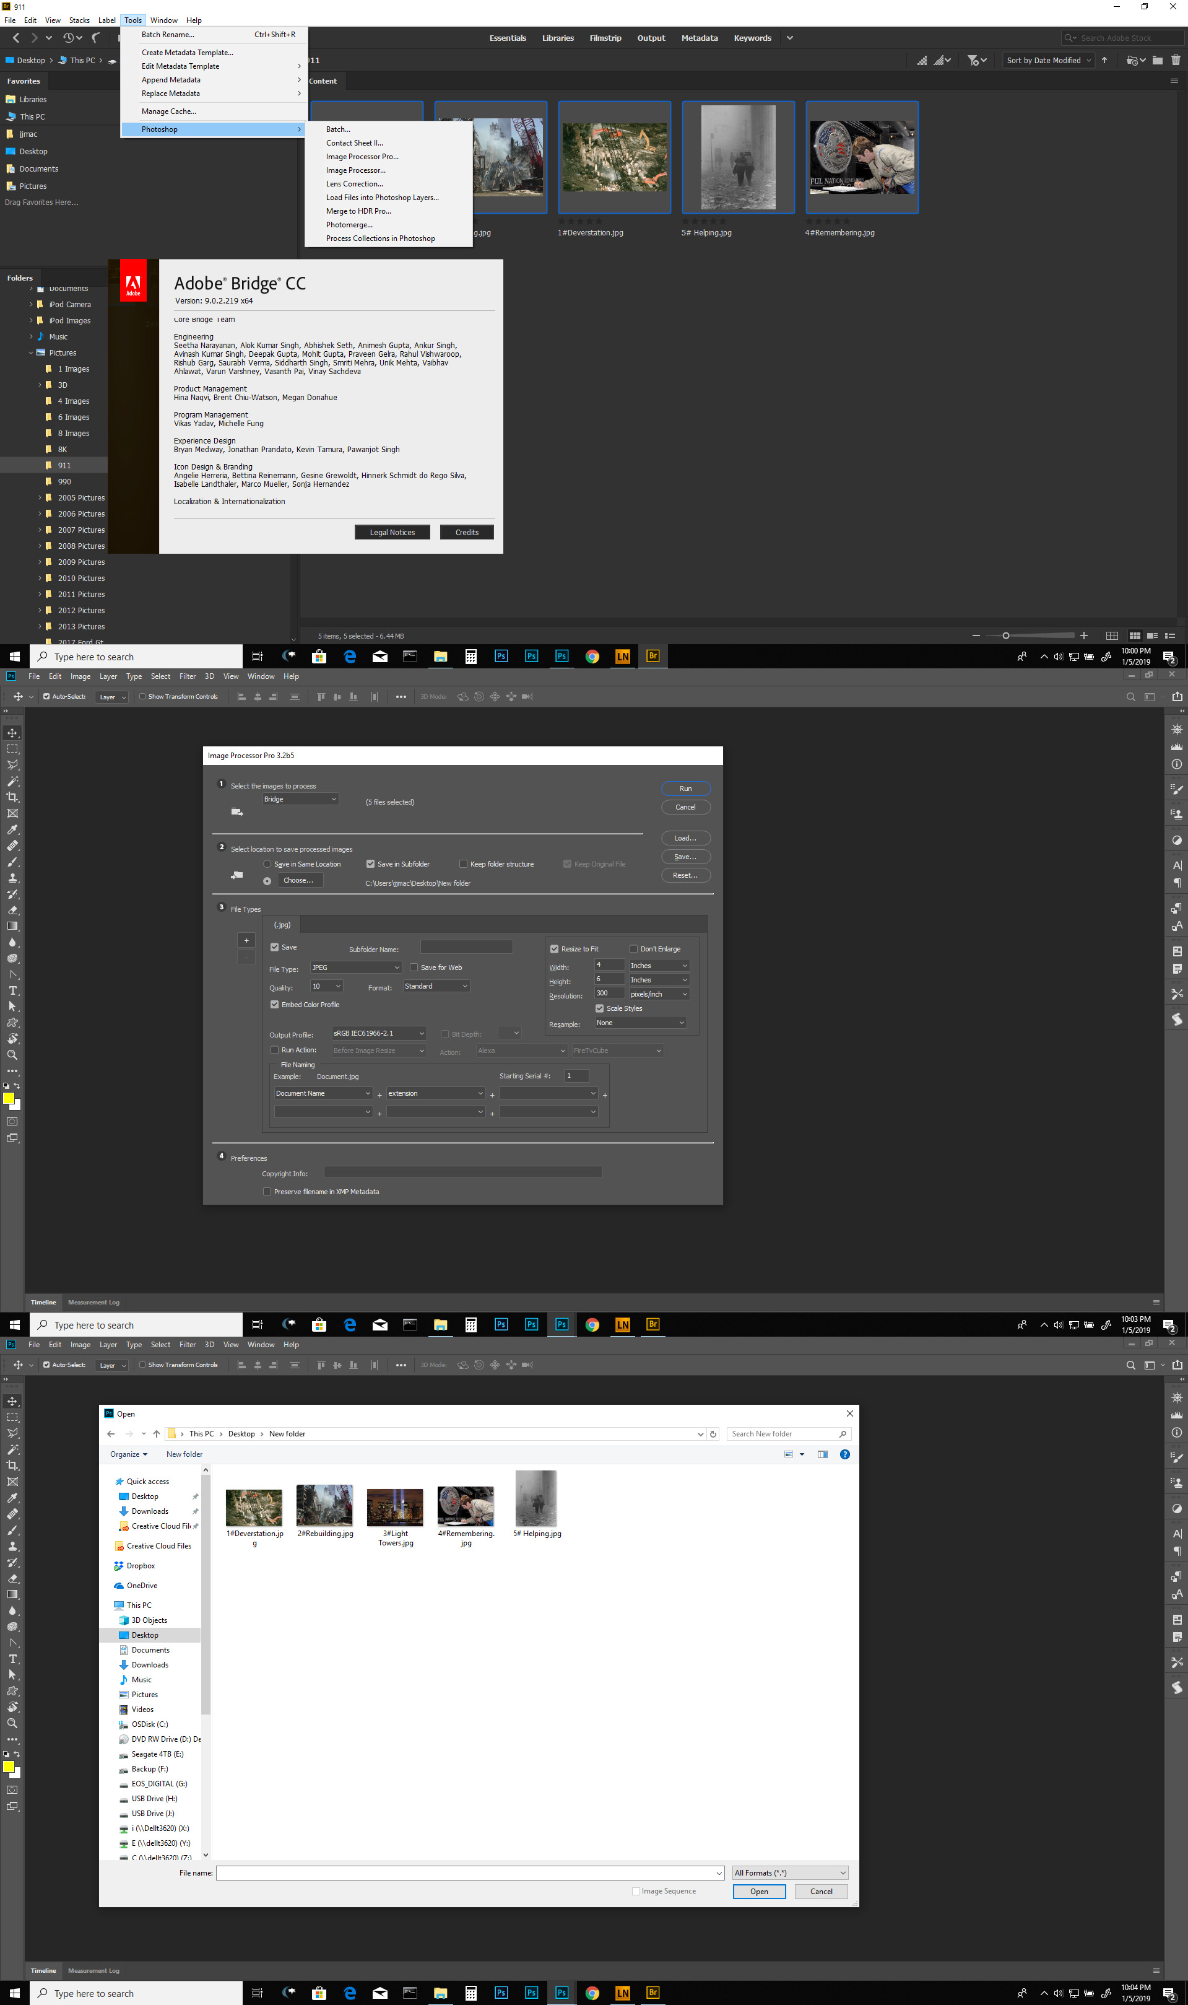Select the Eraser tool in the Image Processor Pro Photoshop window
Image resolution: width=1188 pixels, height=2005 pixels.
coord(12,910)
